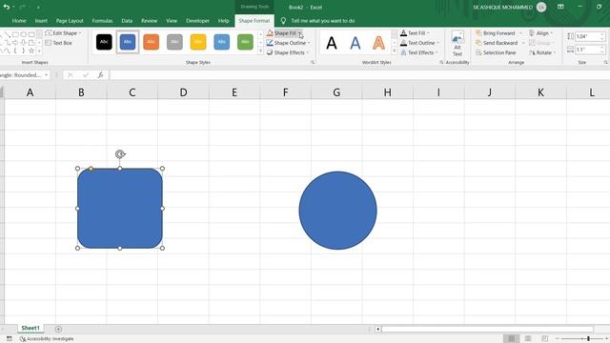The height and width of the screenshot is (343, 610).
Task: Expand the WordArt Styles gallery More arrow
Action: pos(394,50)
